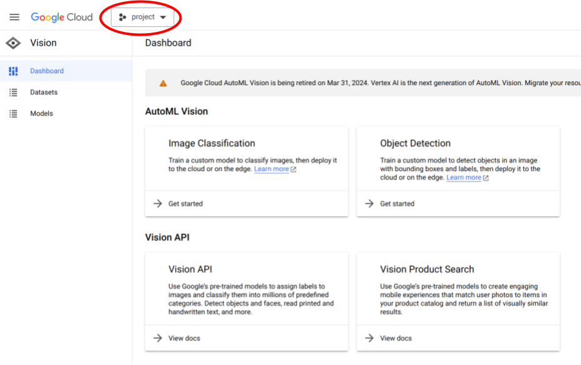
Task: Click the Models list icon
Action: [13, 114]
